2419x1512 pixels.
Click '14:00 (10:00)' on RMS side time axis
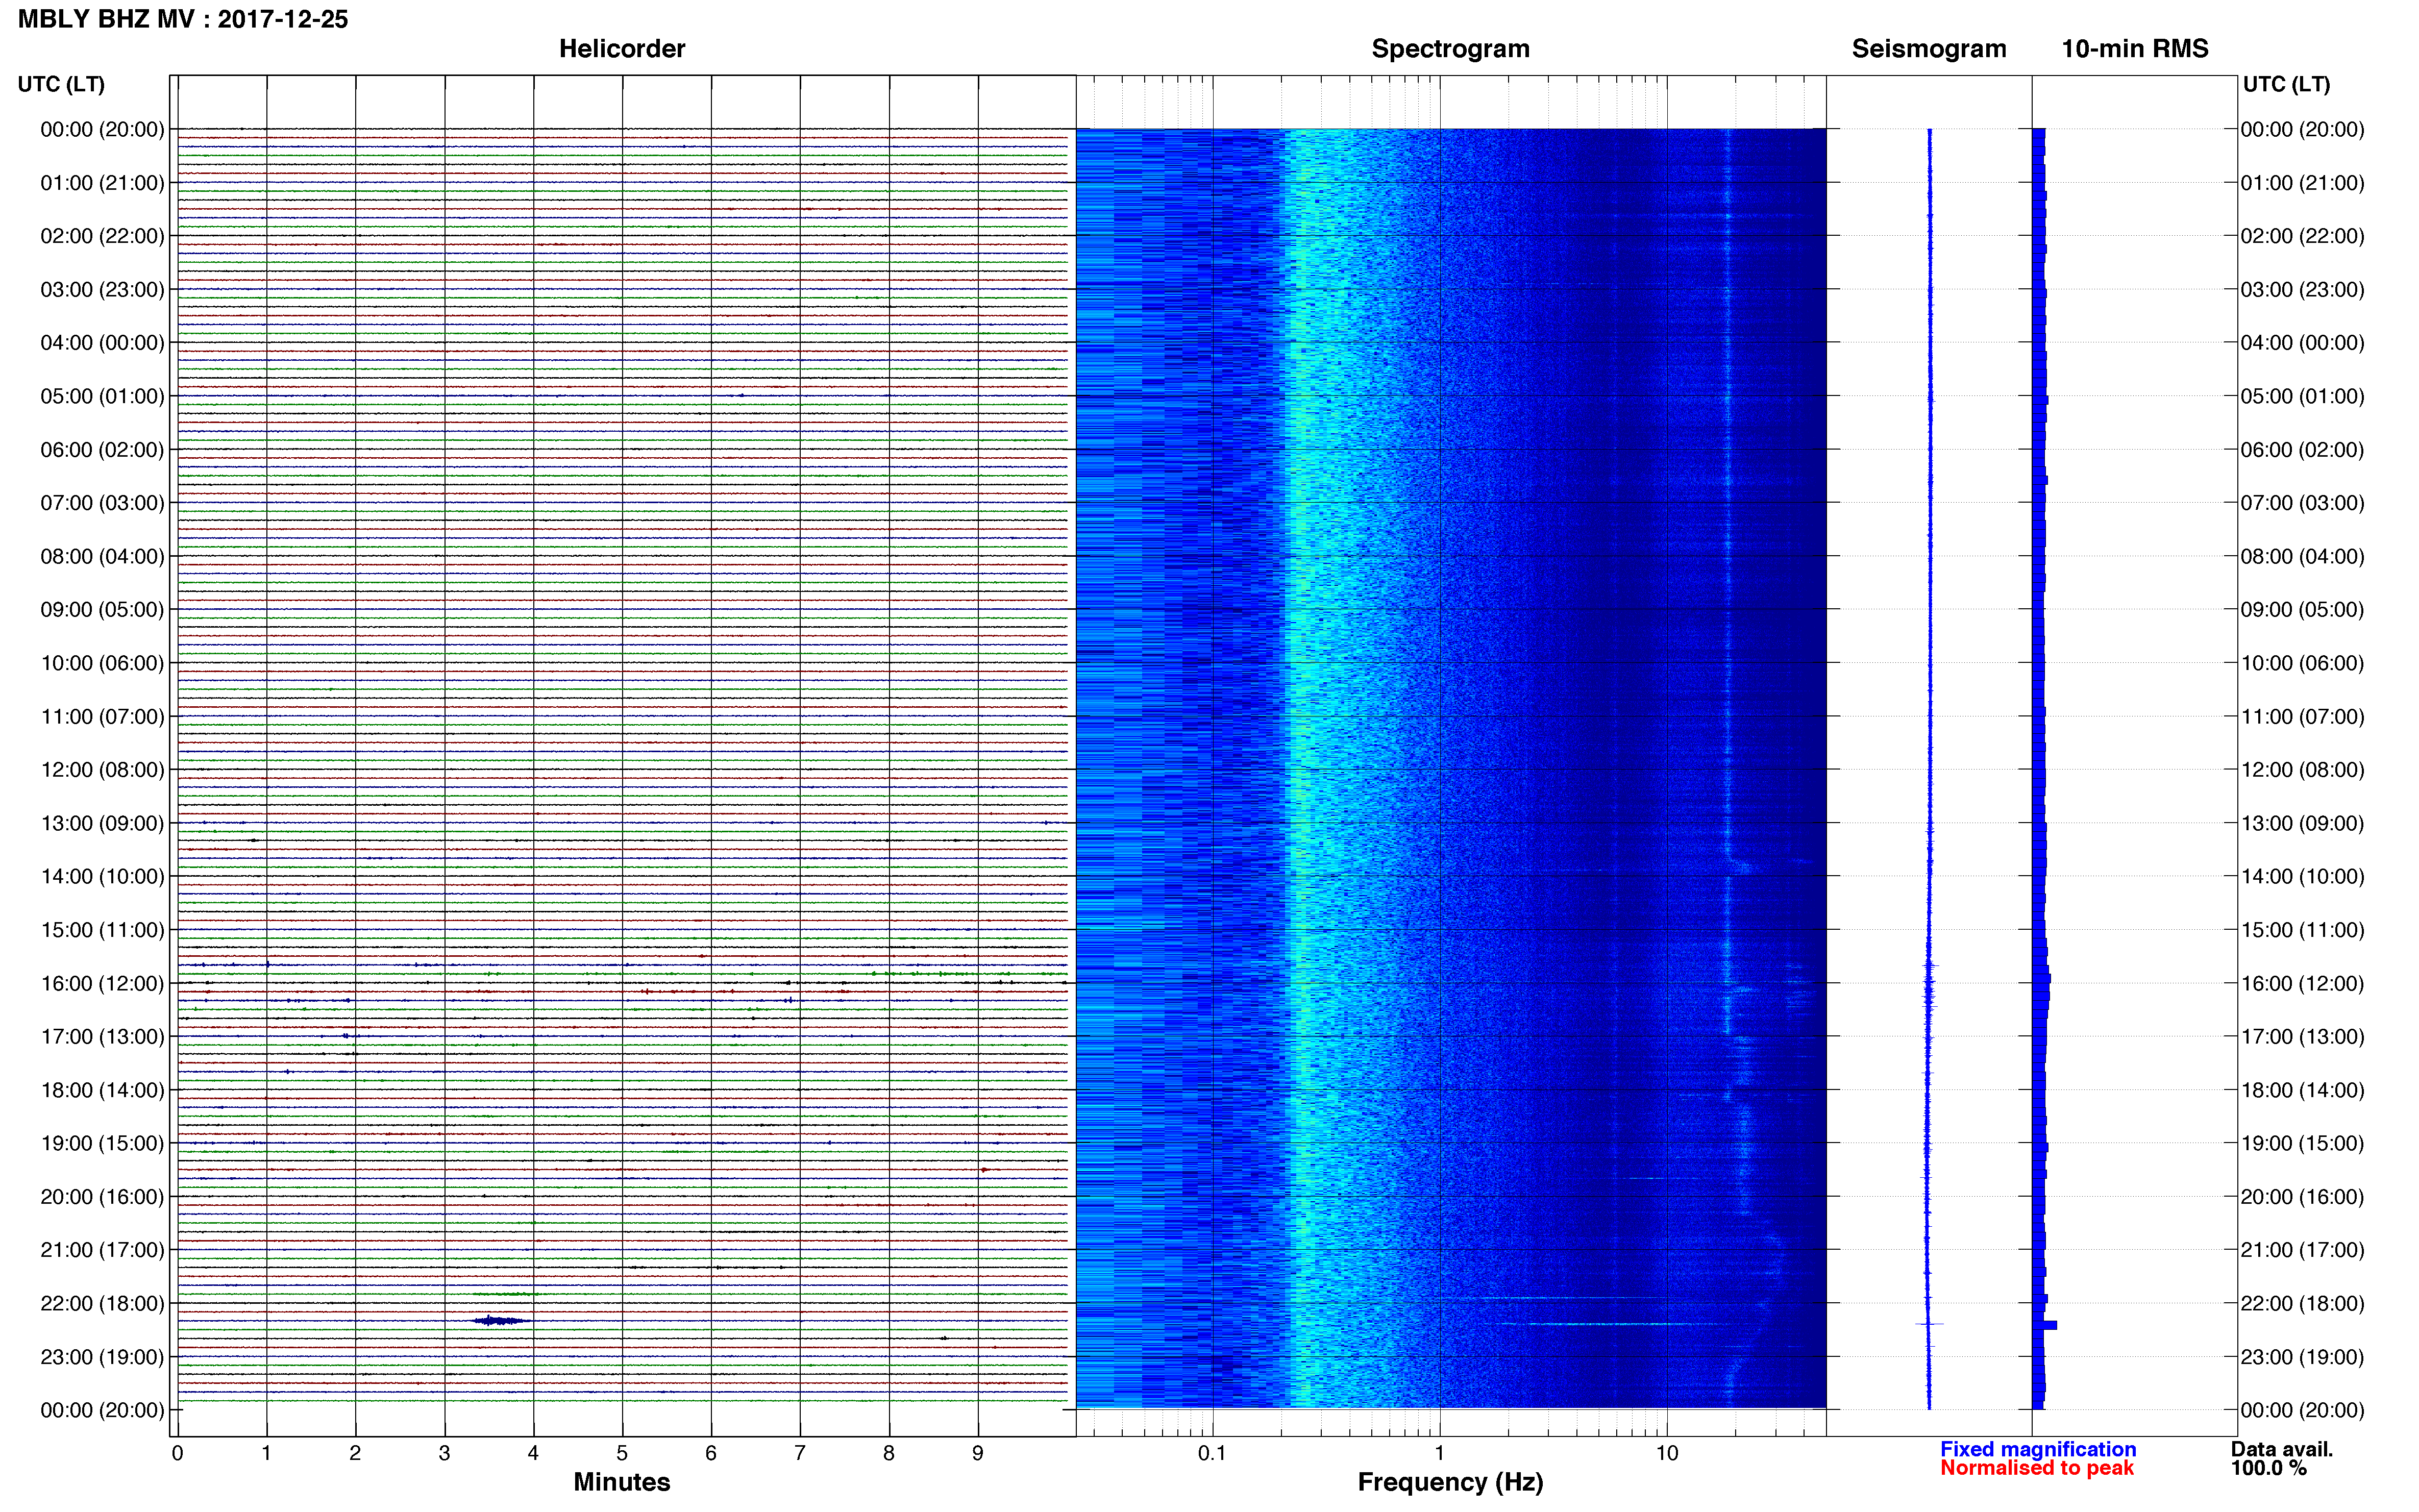tap(2302, 877)
